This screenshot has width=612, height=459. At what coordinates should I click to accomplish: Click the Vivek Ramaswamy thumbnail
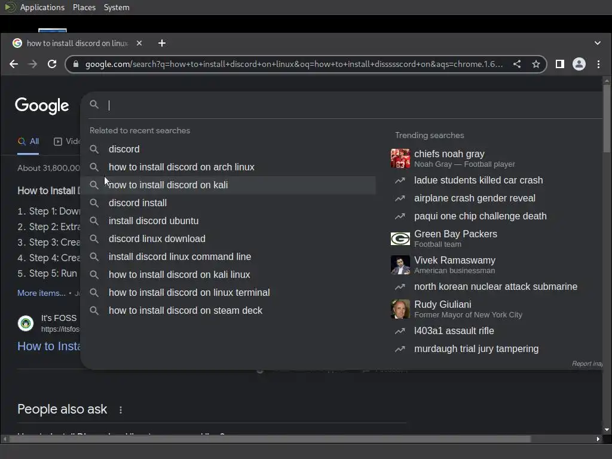coord(400,265)
